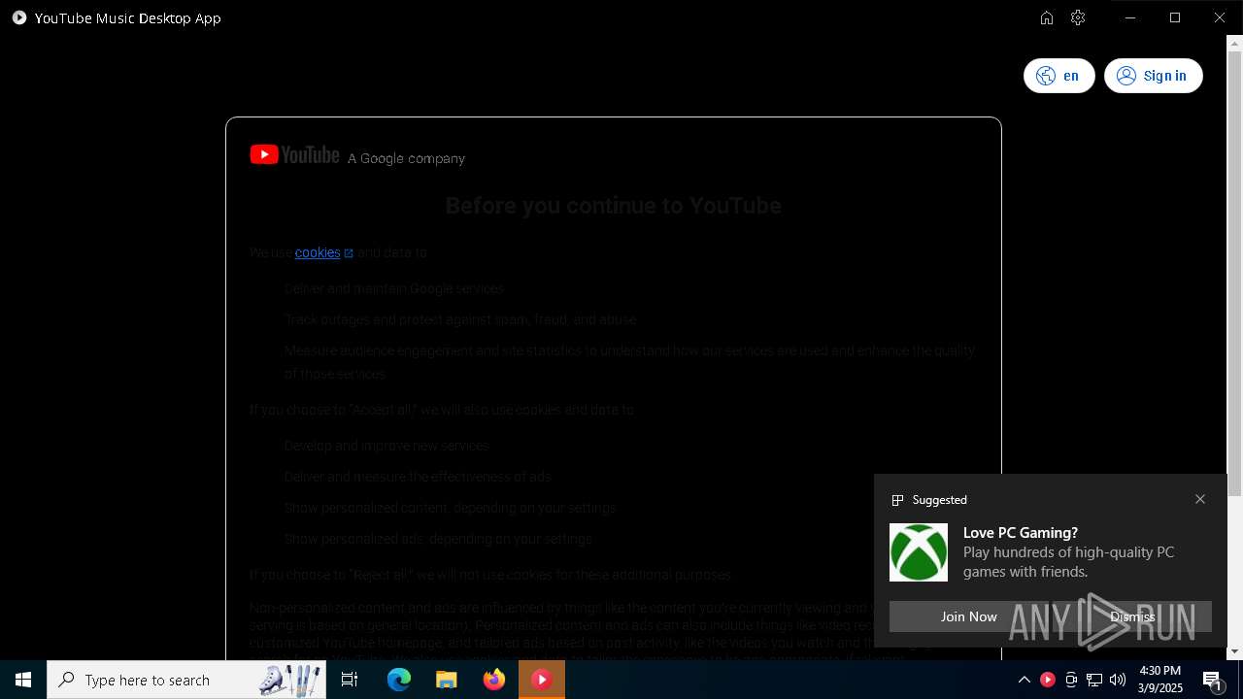The height and width of the screenshot is (699, 1243).
Task: Click the Xbox logo in notification
Action: (x=919, y=552)
